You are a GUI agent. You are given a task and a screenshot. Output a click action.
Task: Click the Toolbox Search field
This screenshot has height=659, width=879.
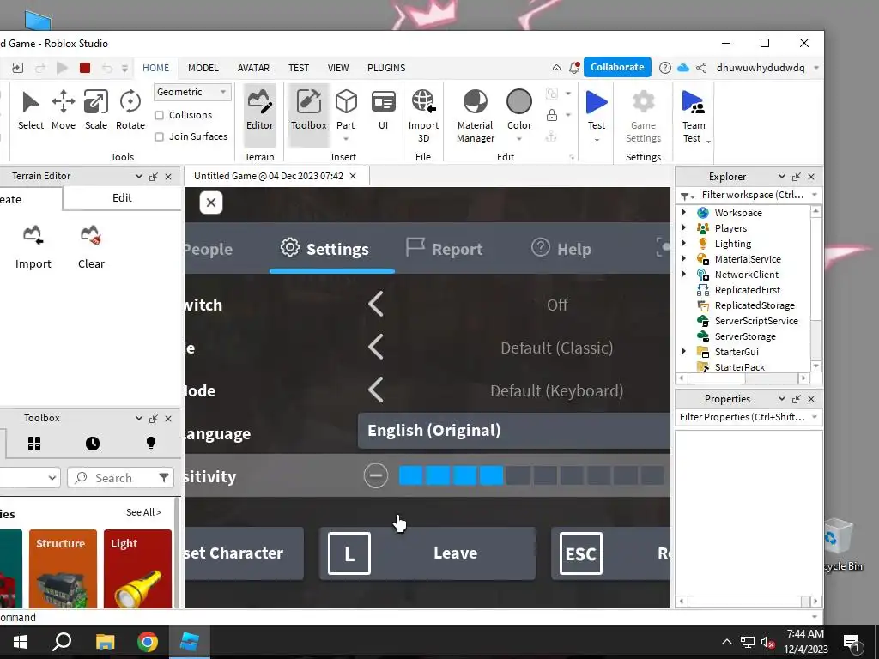(x=120, y=478)
